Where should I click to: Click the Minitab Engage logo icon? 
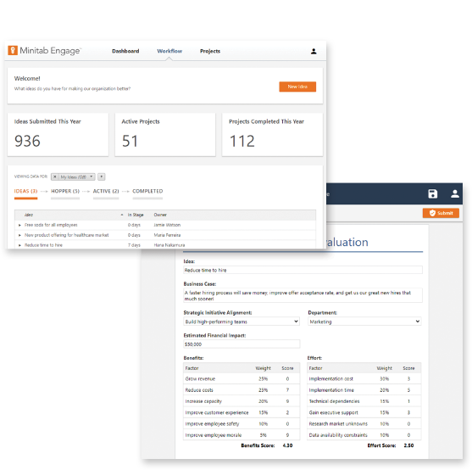(x=13, y=50)
